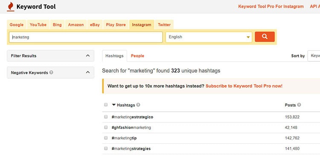Click the #marketingstrategies hashtag text
320x156 pixels.
131,149
